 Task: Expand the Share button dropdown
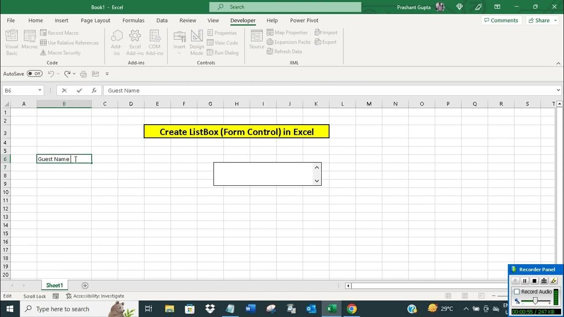pos(556,21)
